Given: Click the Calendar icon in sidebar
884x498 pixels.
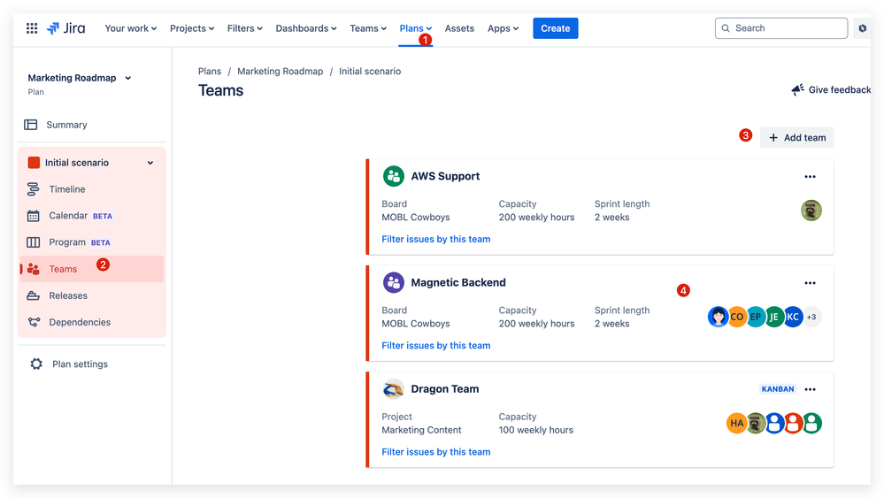Looking at the screenshot, I should pos(34,216).
